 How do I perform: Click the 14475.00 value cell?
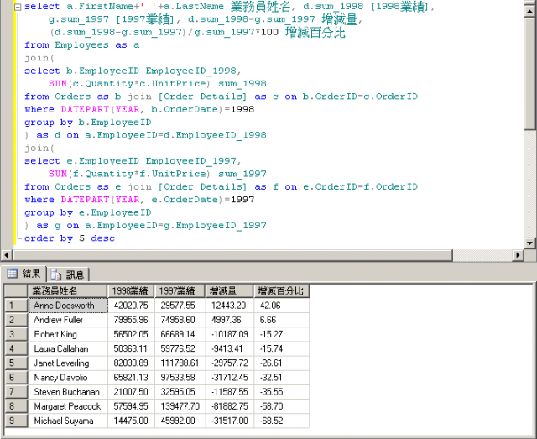[131, 421]
